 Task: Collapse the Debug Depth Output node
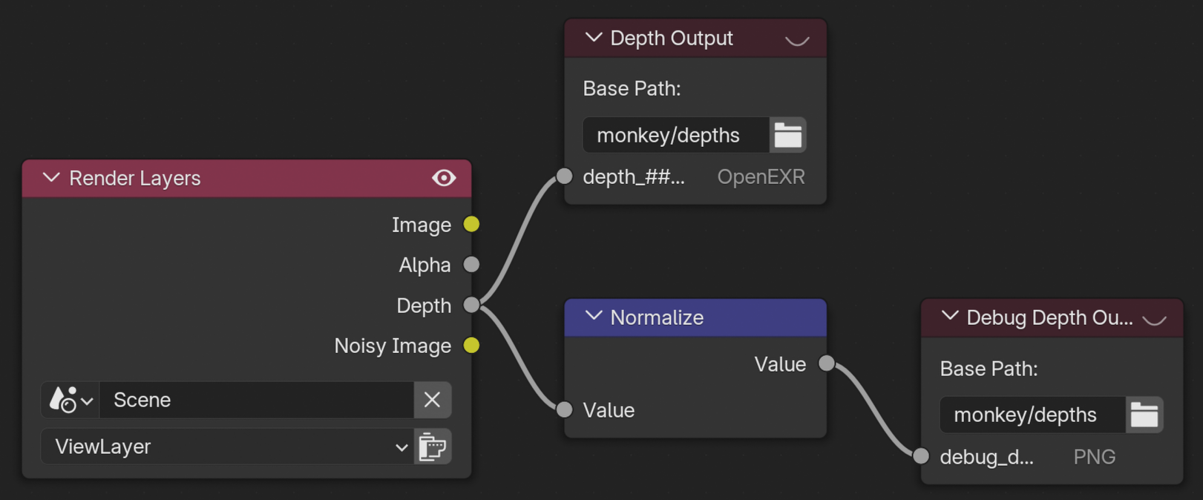950,317
